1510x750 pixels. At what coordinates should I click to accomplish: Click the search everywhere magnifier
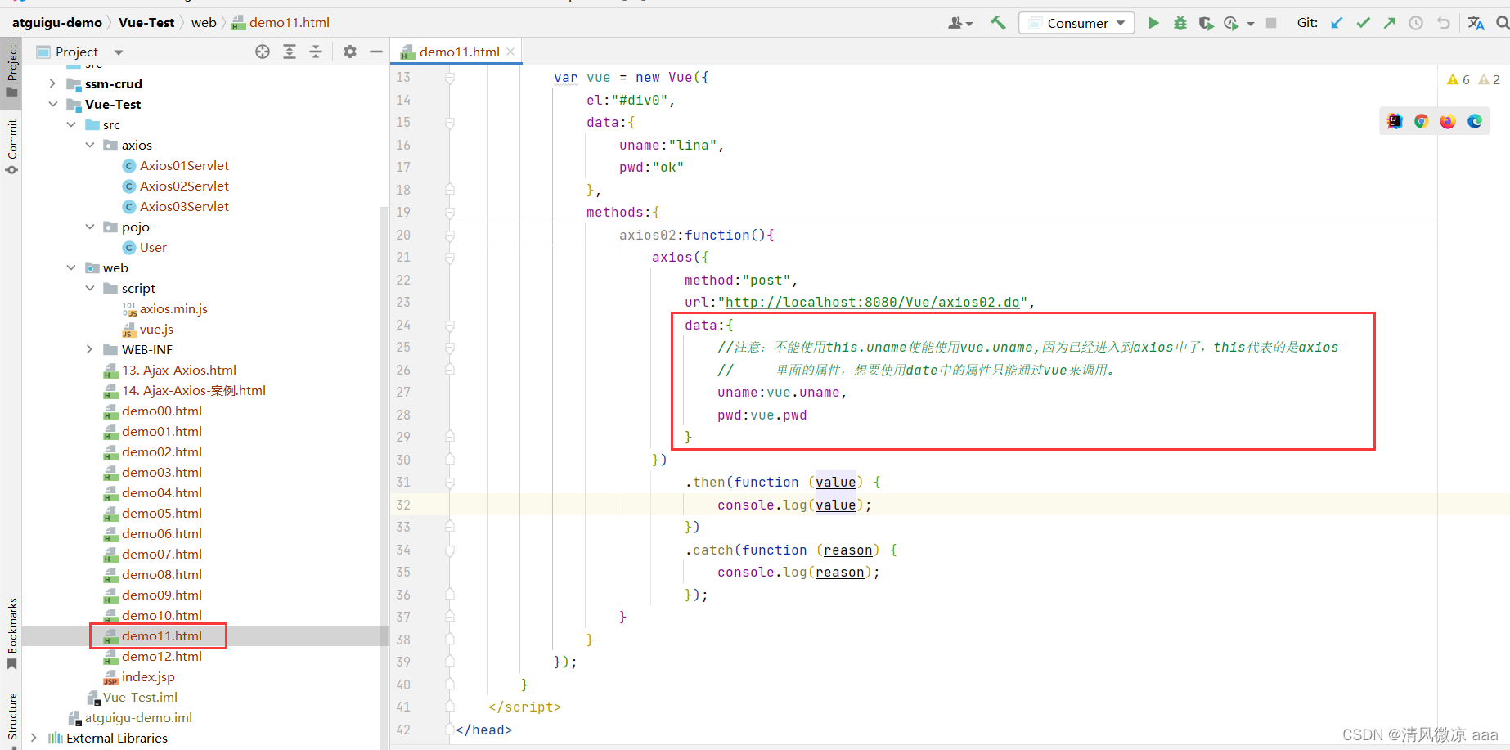(x=1503, y=23)
